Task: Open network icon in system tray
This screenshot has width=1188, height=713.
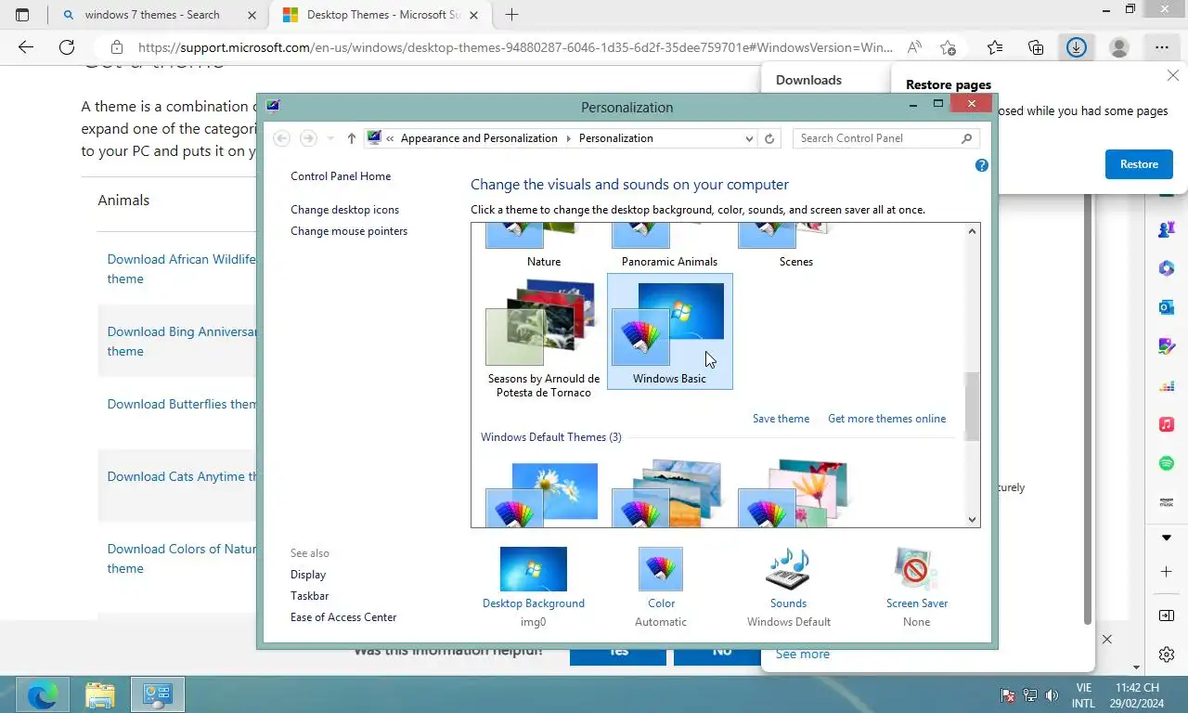Action: [x=1029, y=695]
